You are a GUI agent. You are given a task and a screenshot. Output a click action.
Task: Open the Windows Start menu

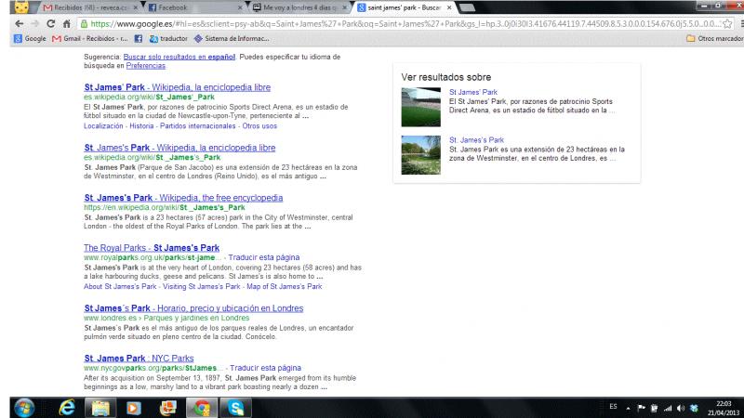pos(24,408)
